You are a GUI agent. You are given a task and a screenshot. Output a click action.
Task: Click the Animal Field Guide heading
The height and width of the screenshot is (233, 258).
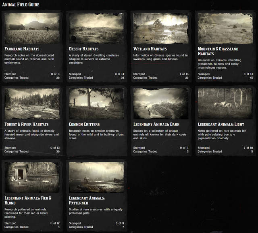21,4
